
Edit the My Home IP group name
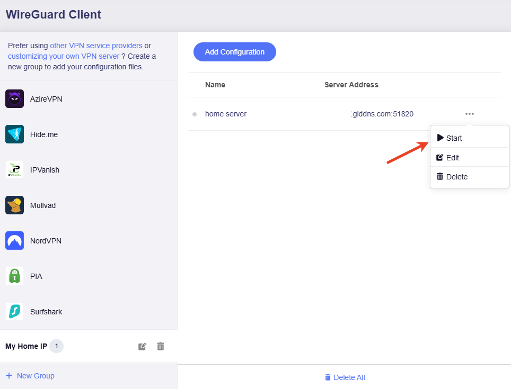tap(143, 346)
